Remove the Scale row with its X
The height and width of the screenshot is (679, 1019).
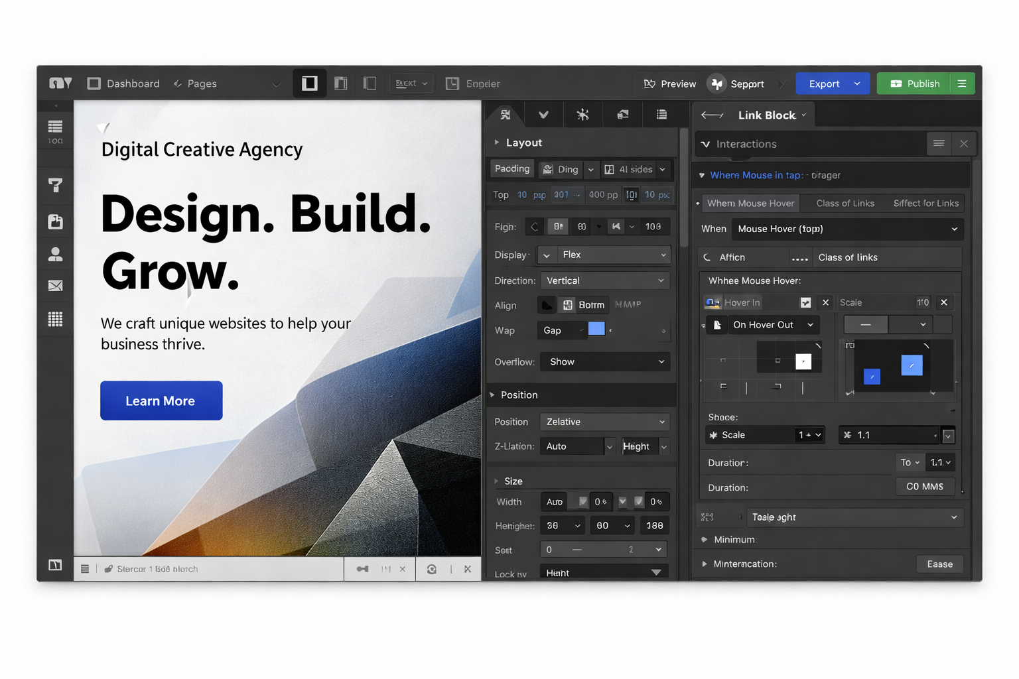click(944, 302)
